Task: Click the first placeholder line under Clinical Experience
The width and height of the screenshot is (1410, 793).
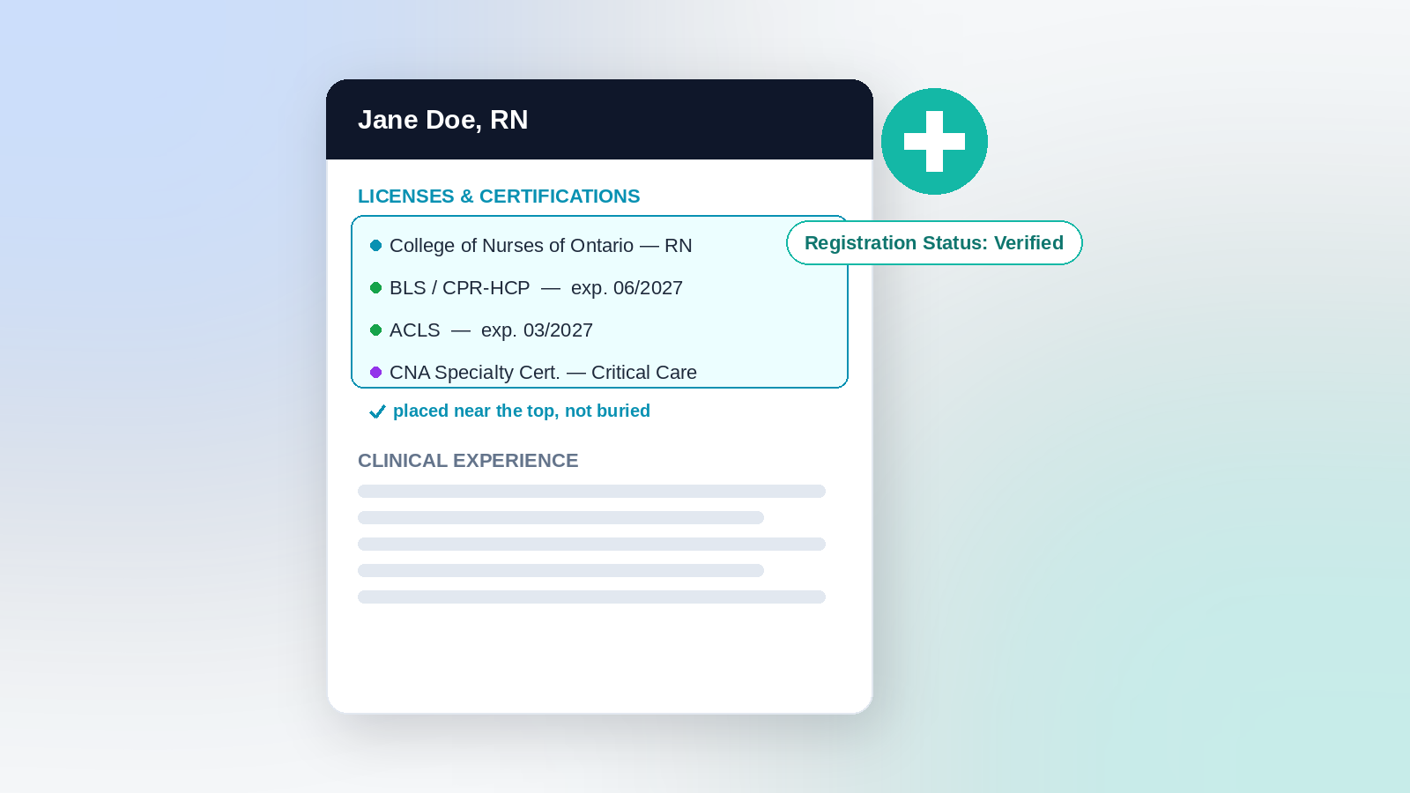Action: click(591, 491)
